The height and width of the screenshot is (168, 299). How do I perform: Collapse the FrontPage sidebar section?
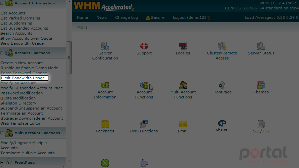tap(2, 163)
